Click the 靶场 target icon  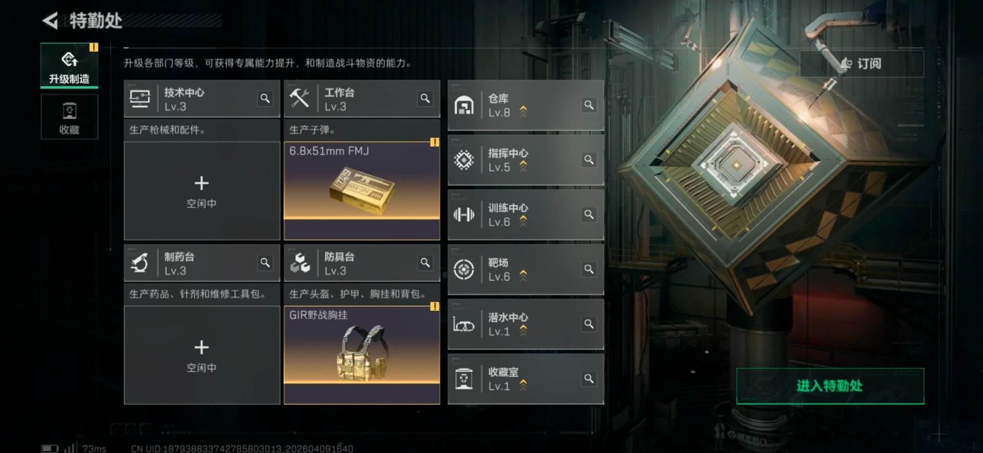(x=464, y=269)
